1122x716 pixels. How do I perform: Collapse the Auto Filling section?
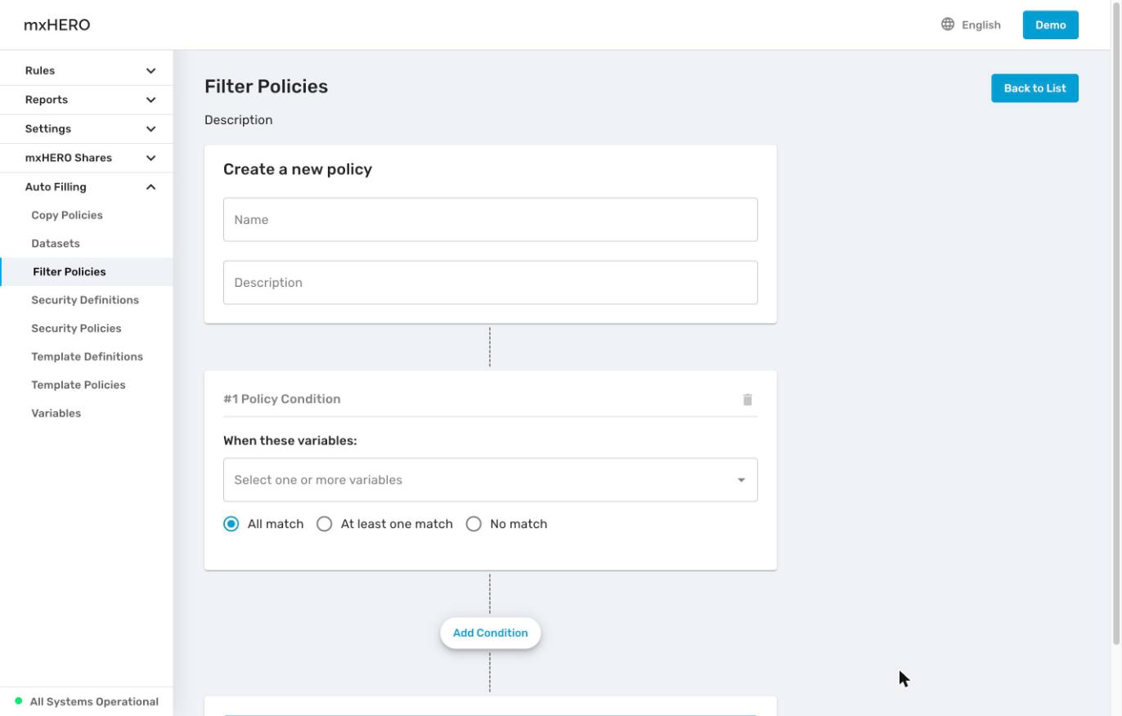point(87,187)
